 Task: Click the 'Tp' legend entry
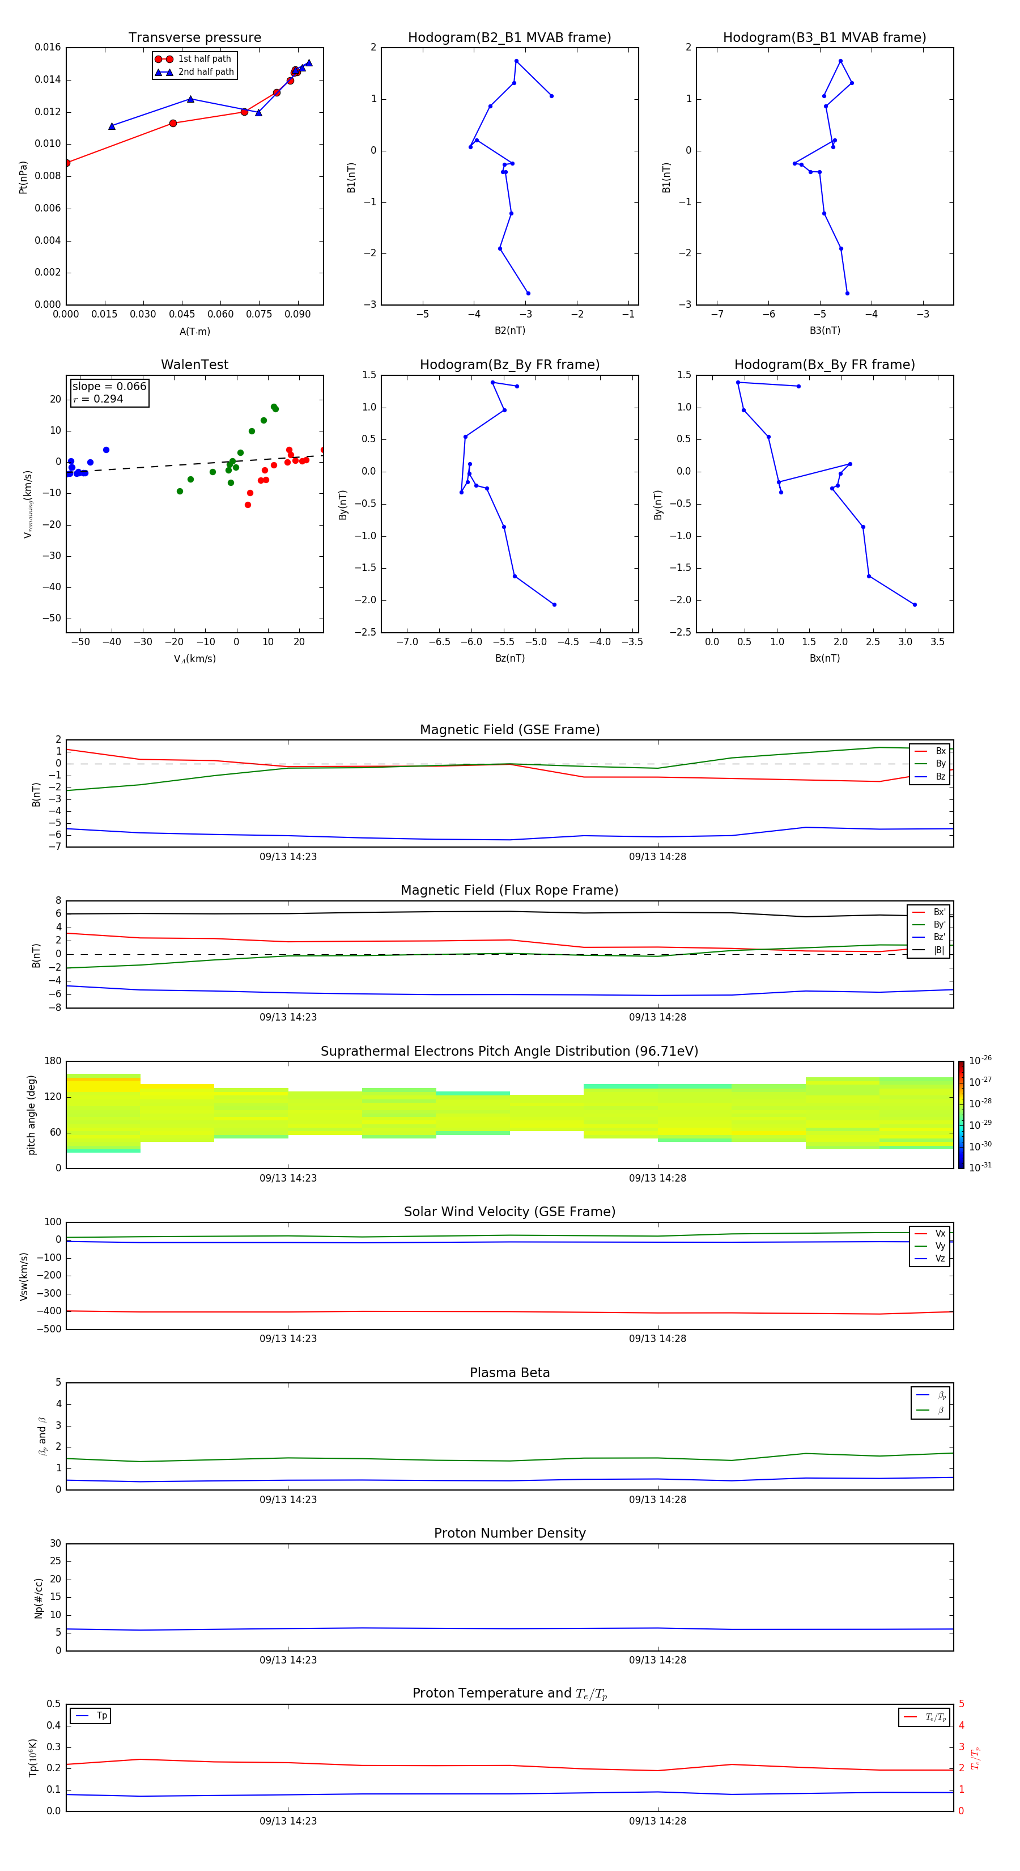coord(91,1716)
